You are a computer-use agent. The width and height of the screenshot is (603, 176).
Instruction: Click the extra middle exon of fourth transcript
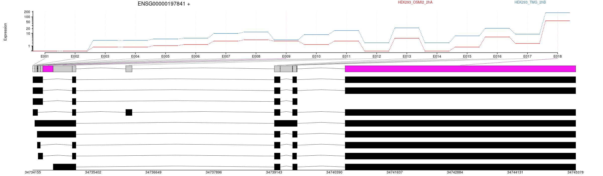pyautogui.click(x=129, y=112)
